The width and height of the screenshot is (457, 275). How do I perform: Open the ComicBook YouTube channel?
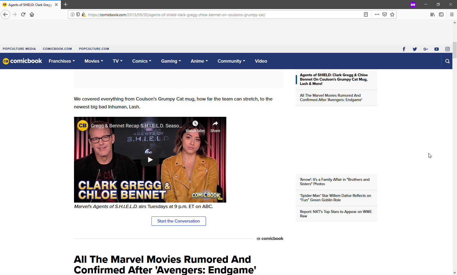click(437, 49)
